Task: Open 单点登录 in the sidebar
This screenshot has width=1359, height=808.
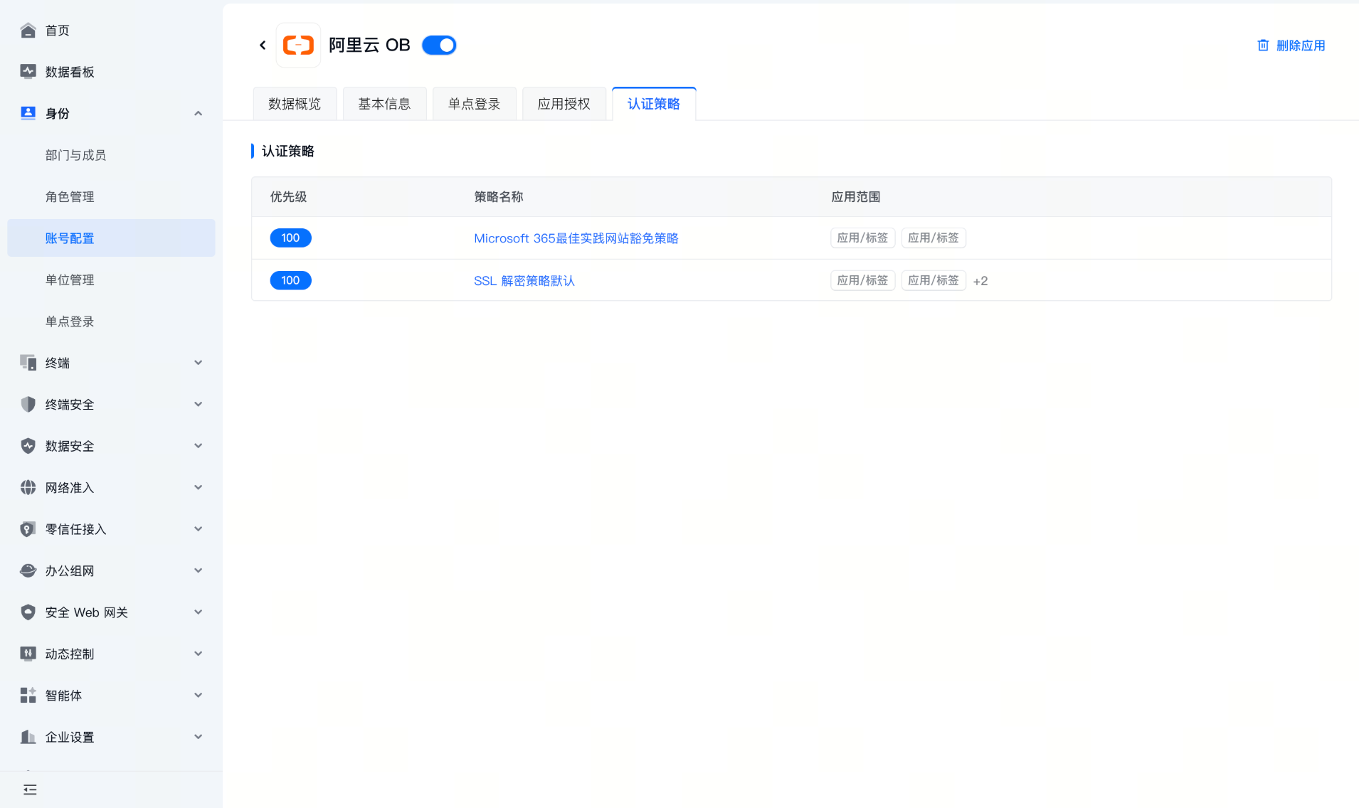Action: [x=111, y=321]
